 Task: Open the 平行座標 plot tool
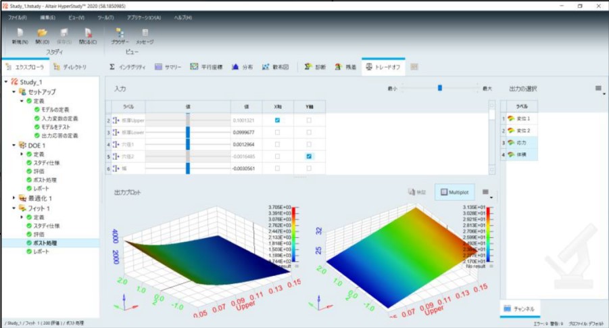(x=194, y=67)
